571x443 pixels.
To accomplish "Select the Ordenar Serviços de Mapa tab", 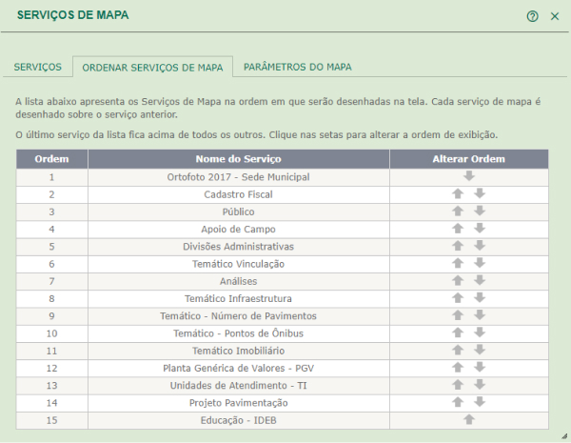I will coord(152,69).
